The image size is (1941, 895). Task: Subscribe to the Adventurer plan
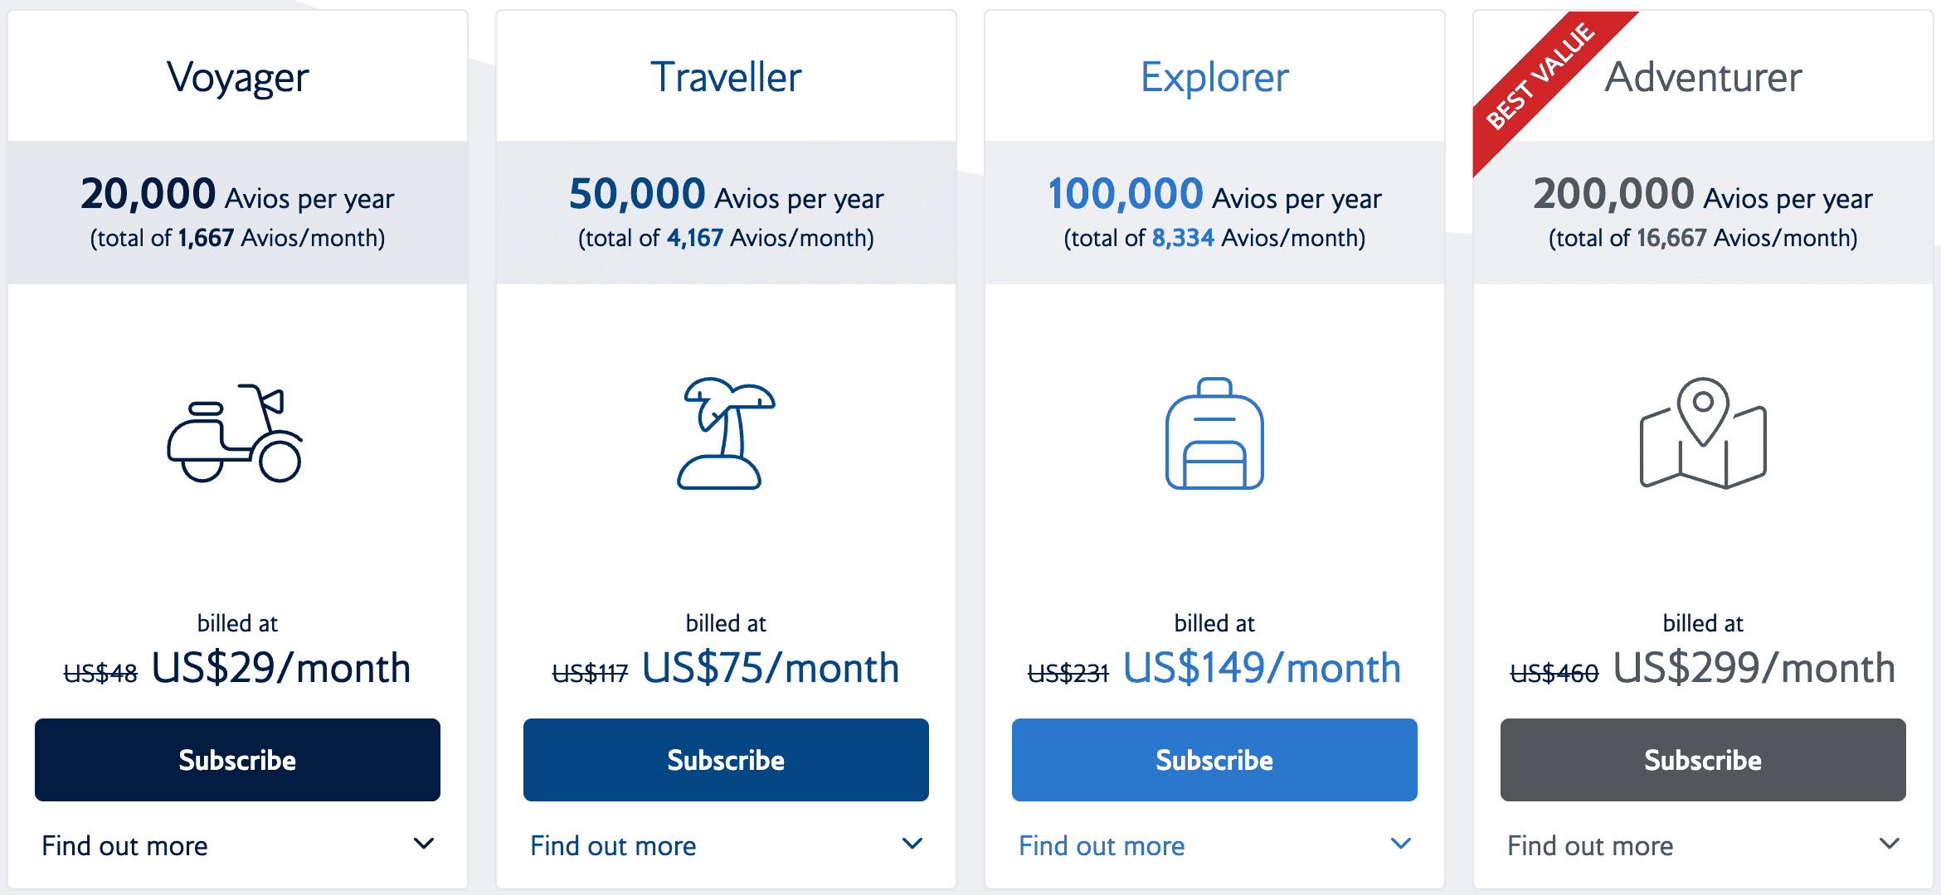pos(1703,760)
